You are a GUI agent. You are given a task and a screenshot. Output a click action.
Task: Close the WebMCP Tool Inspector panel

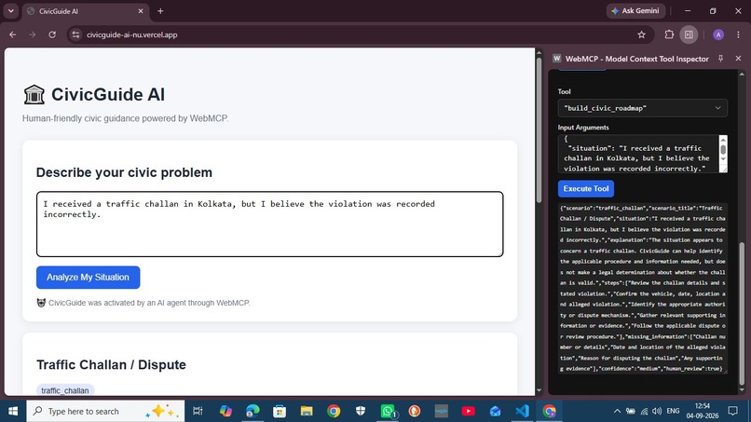point(738,59)
